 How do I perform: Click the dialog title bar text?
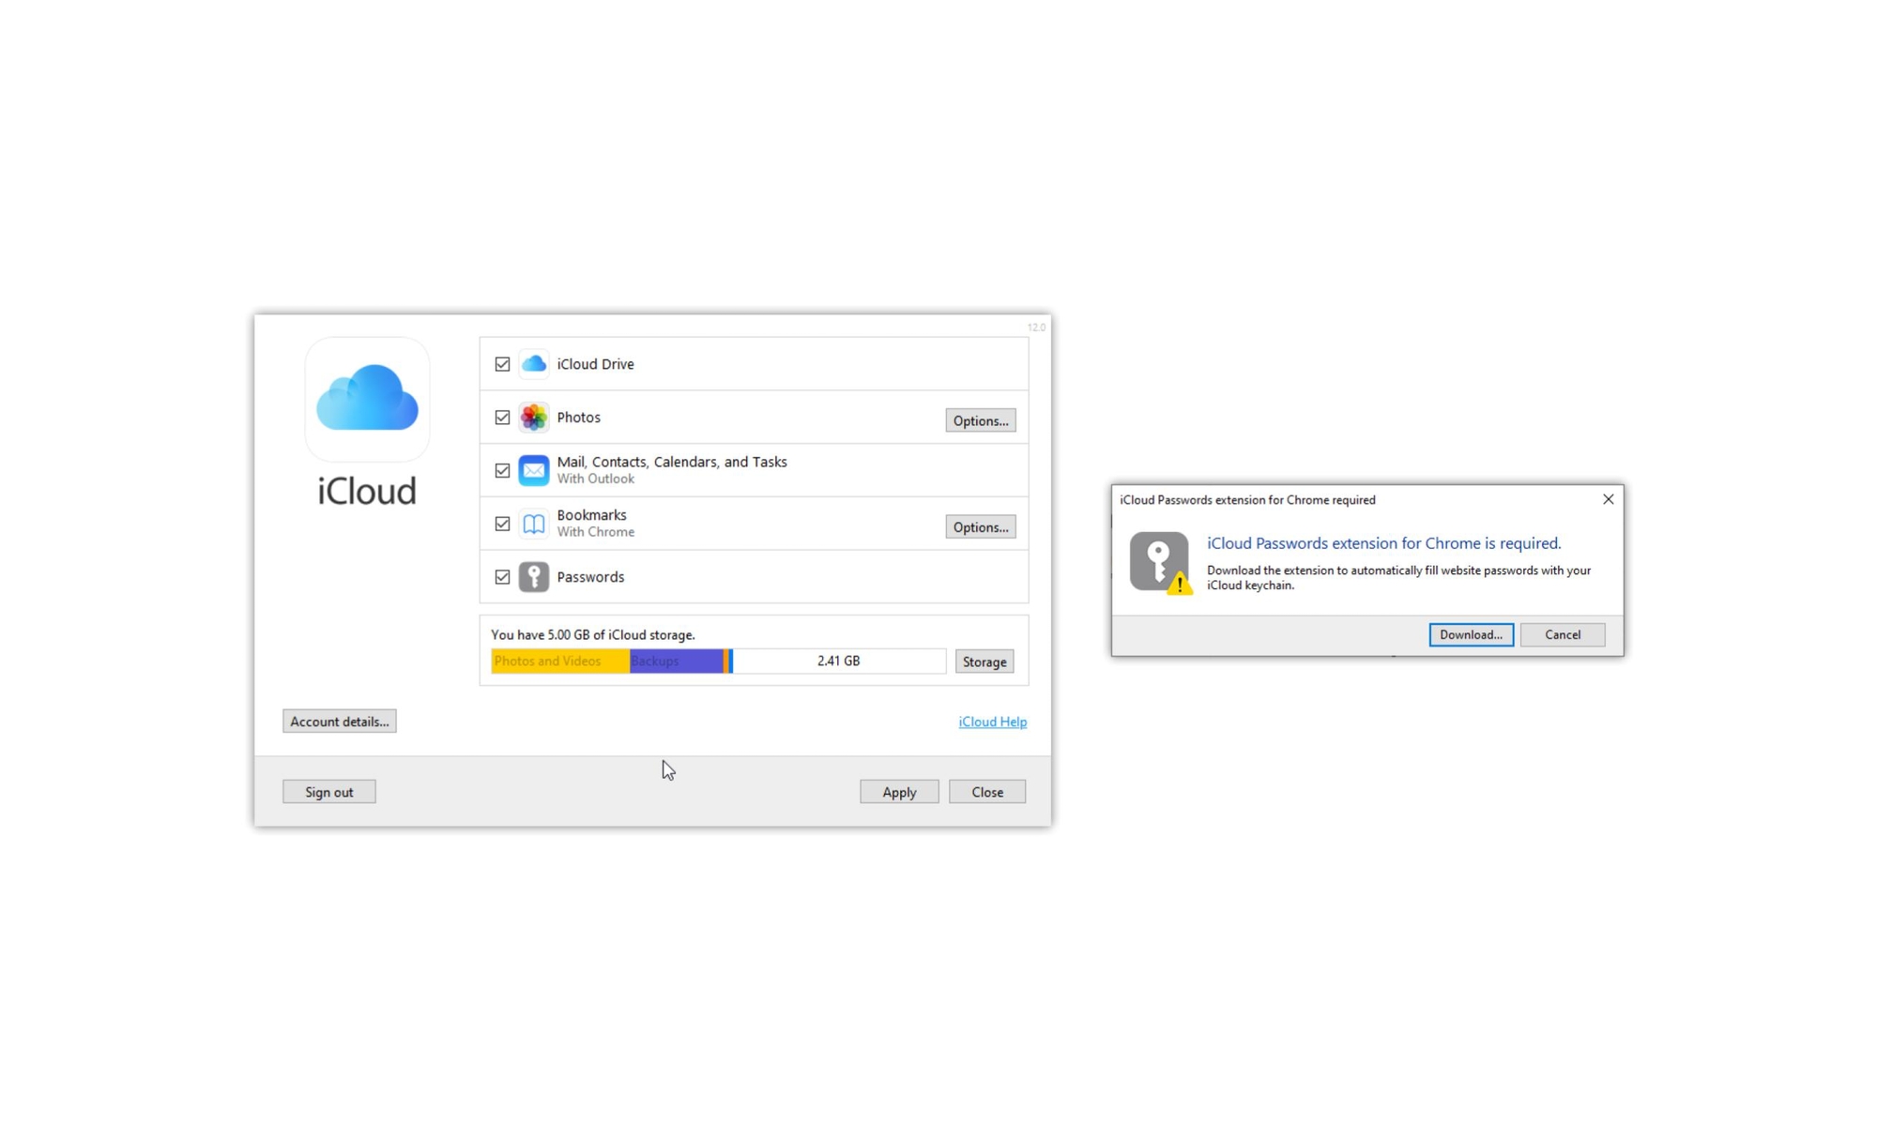[x=1247, y=500]
